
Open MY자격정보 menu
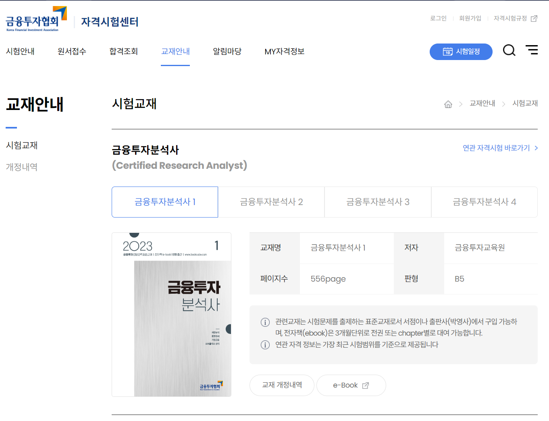[285, 52]
